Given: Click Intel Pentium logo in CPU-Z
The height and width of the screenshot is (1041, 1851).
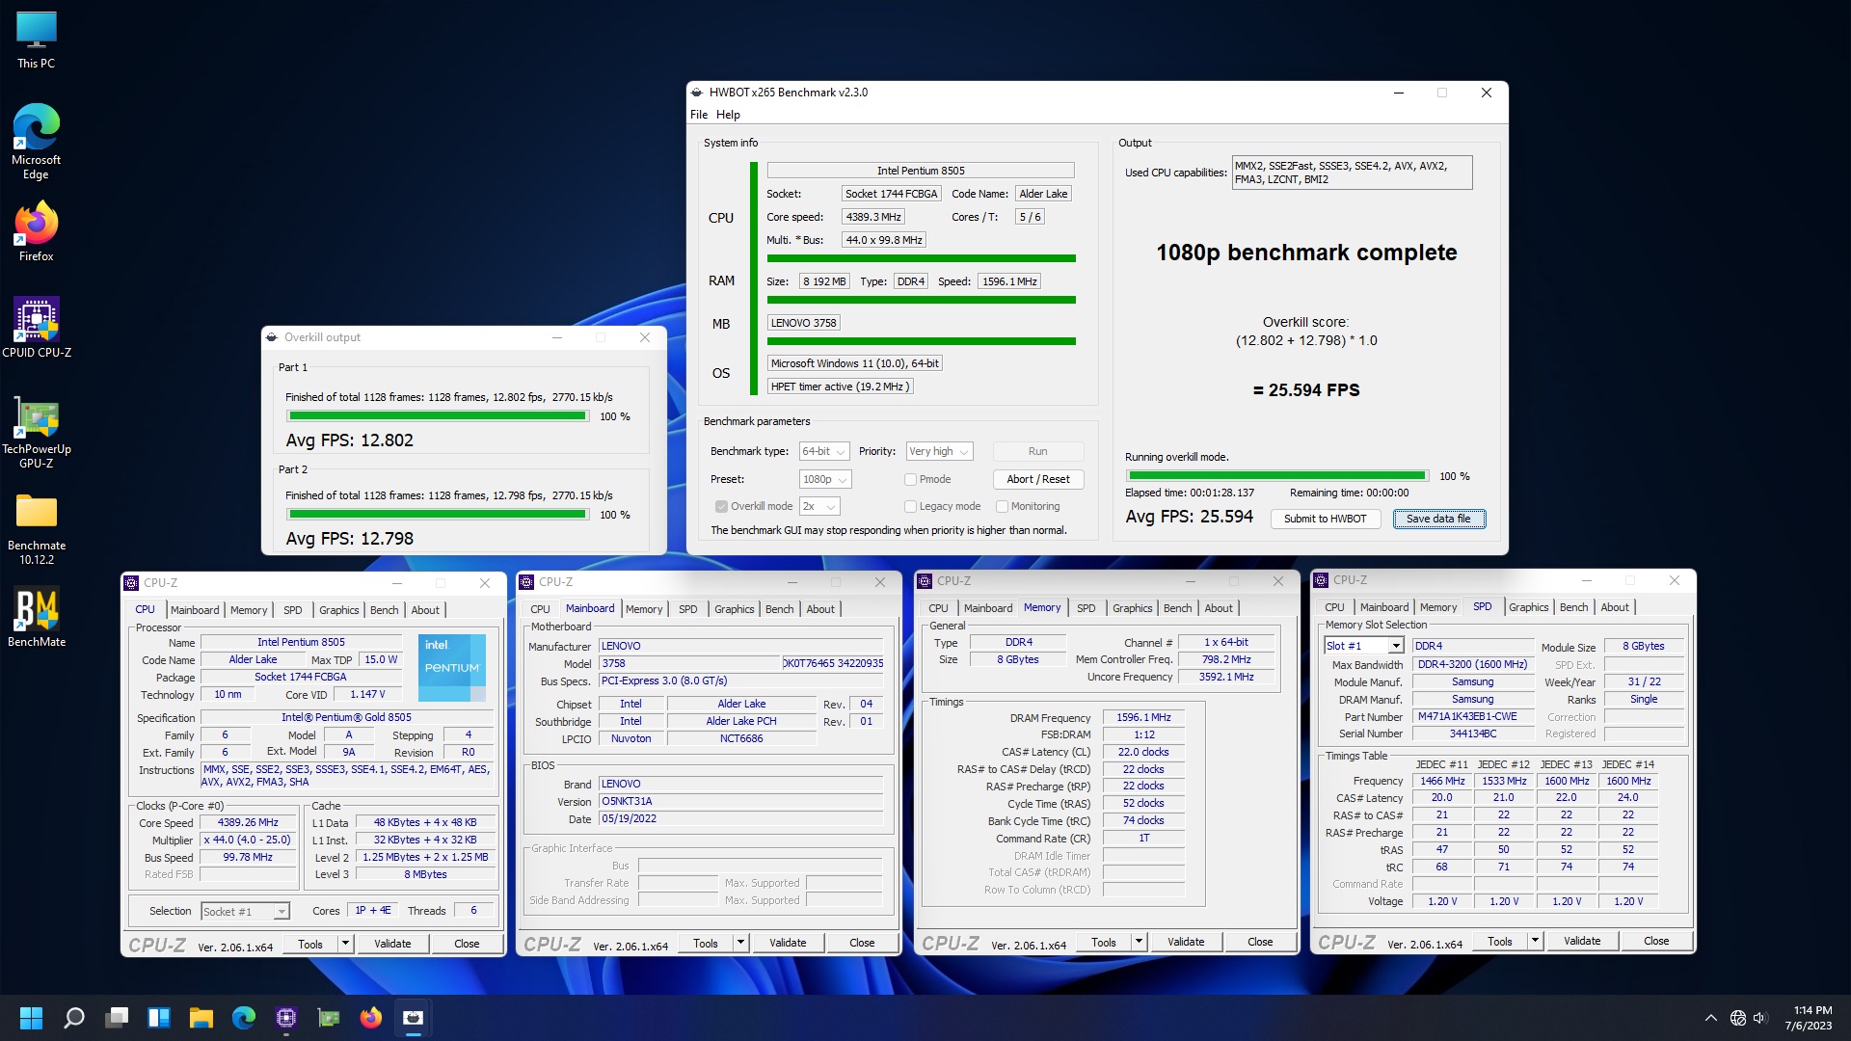Looking at the screenshot, I should coord(451,667).
